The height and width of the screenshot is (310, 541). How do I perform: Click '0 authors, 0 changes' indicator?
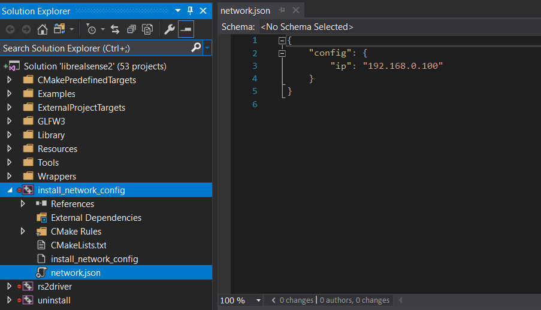354,300
